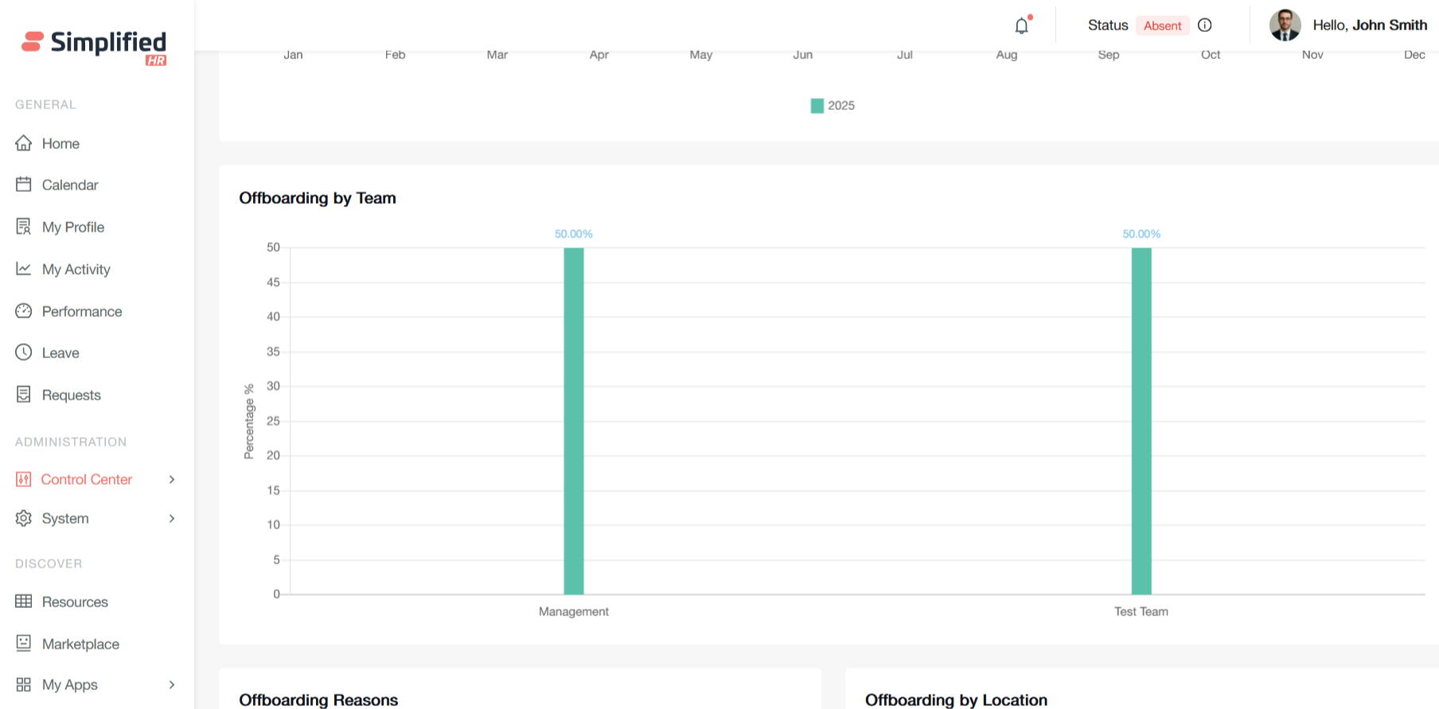1439x709 pixels.
Task: Click the status info circle icon
Action: coord(1204,25)
